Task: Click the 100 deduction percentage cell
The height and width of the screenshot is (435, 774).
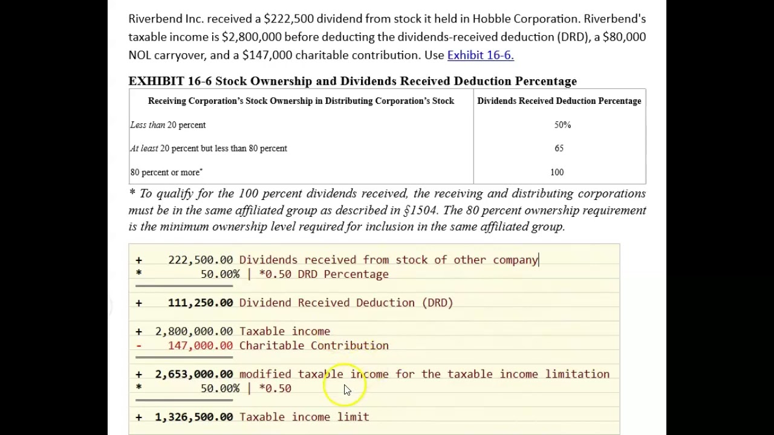Action: coord(557,172)
